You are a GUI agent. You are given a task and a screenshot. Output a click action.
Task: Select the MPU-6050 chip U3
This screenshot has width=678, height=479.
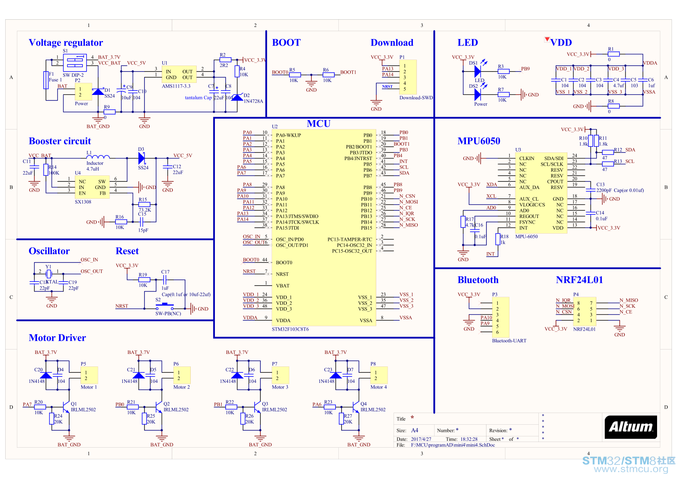click(541, 193)
